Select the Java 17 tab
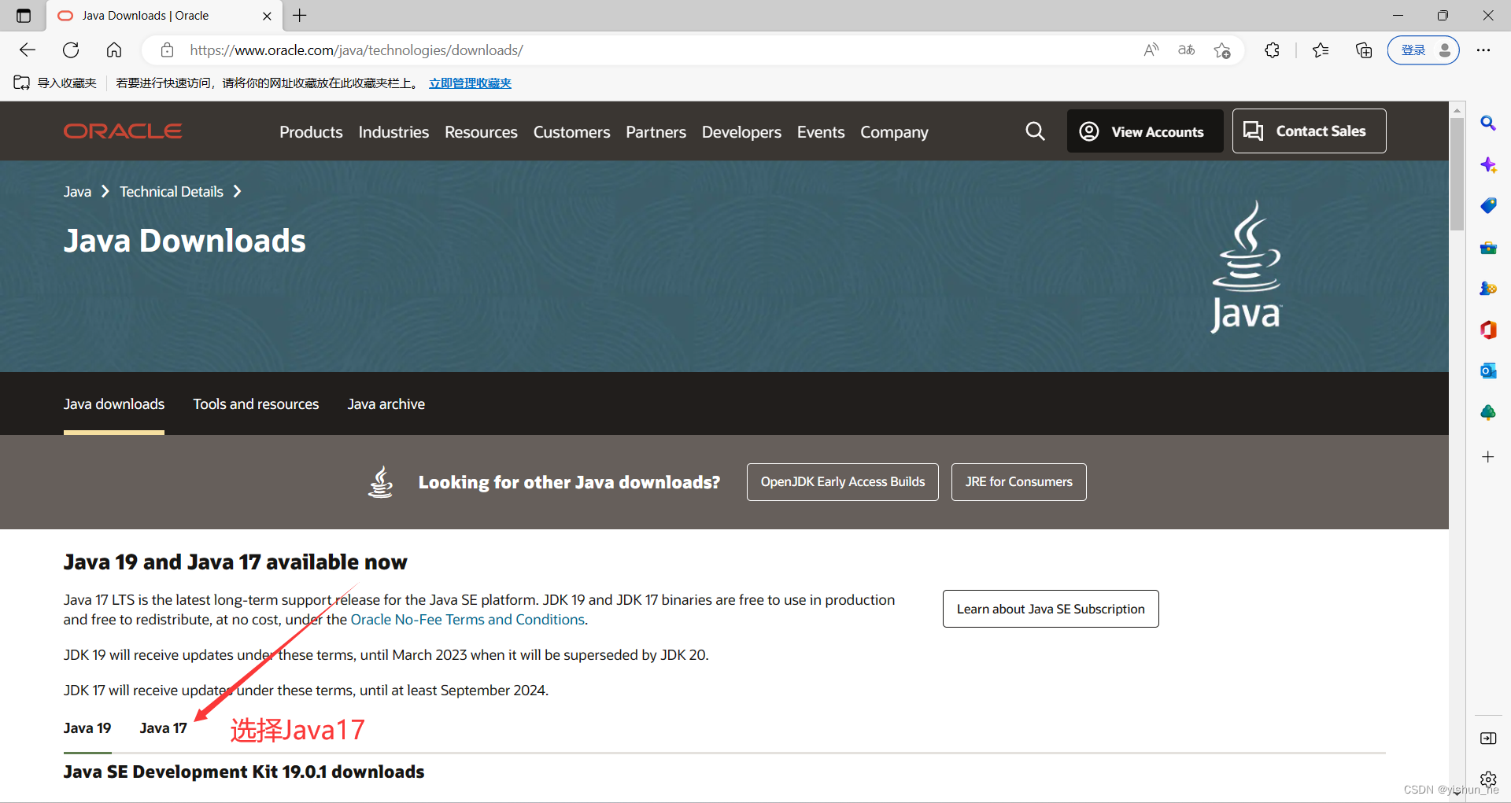Screen dimensions: 1511x803 click(164, 728)
